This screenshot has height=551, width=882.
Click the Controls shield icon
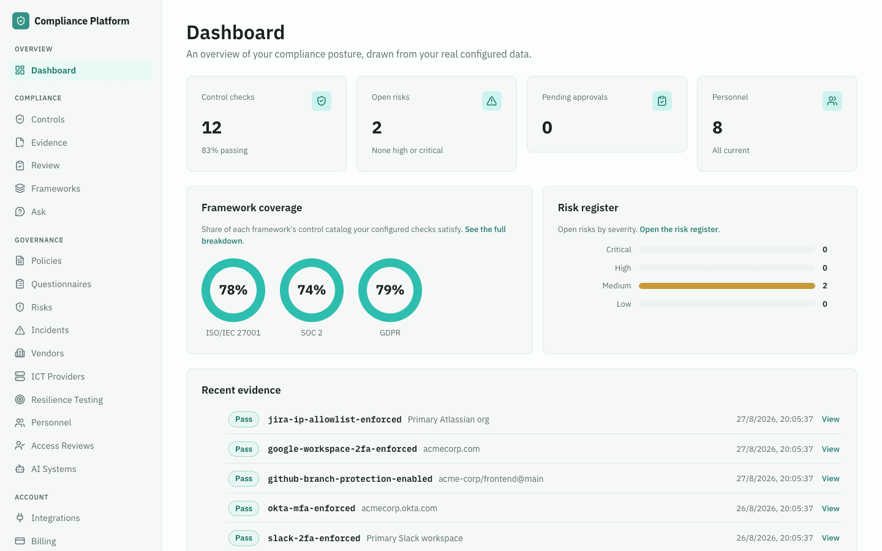20,119
